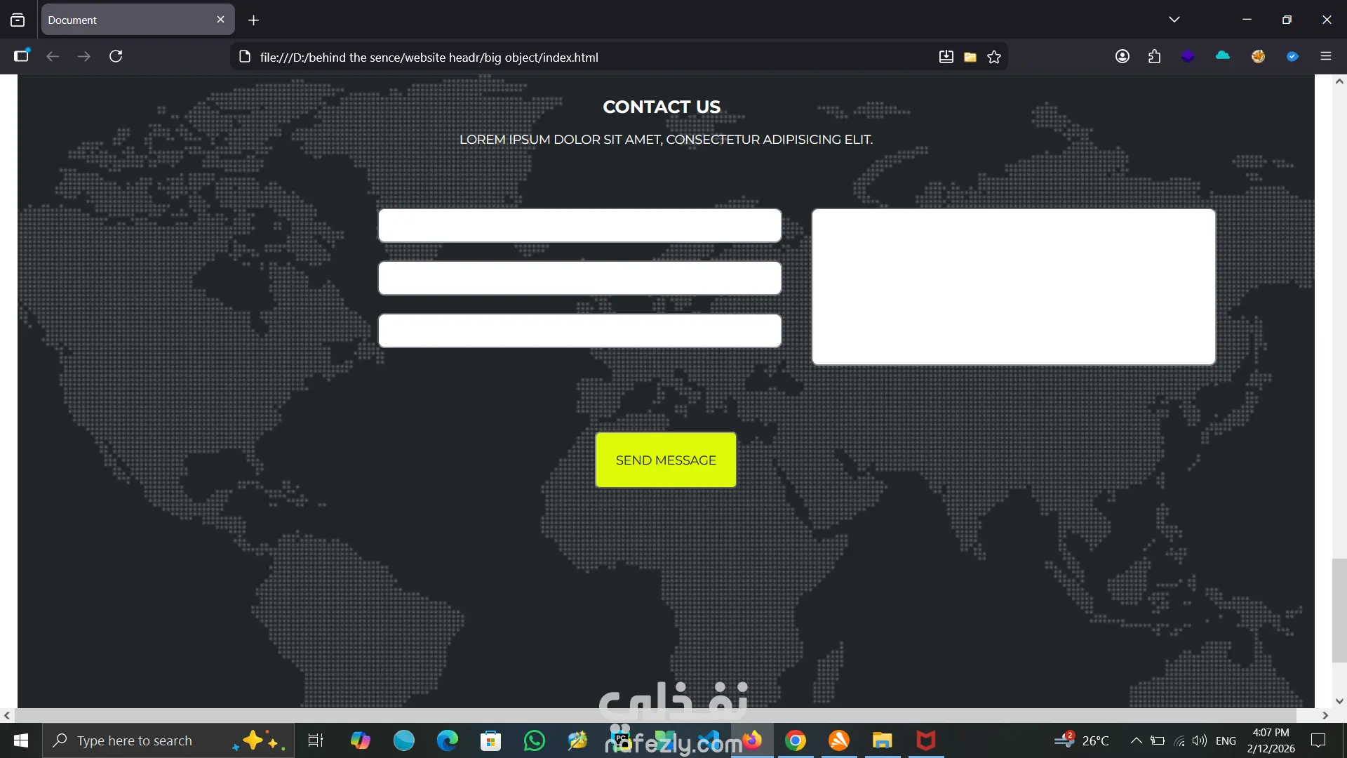Click the vertical scrollbar thumb
Screen dimensions: 1347x758
pyautogui.click(x=1339, y=611)
